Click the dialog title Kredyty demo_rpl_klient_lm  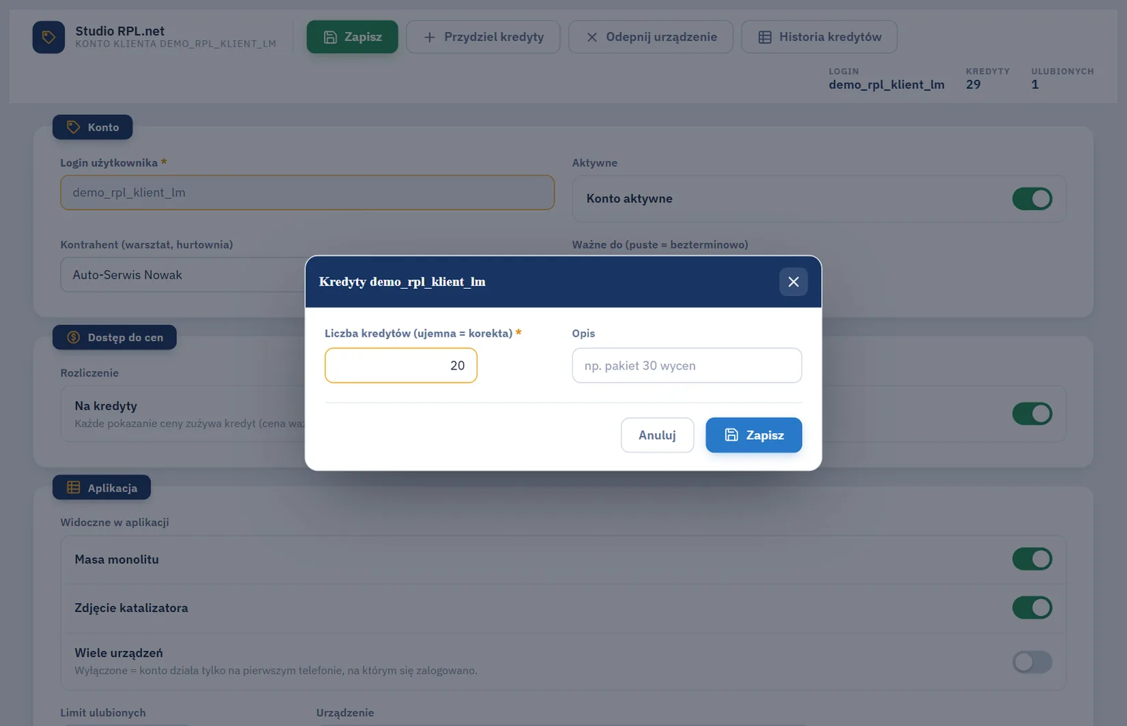[402, 282]
